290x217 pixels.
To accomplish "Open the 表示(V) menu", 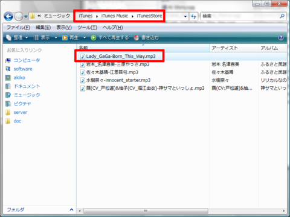I will coord(64,28).
